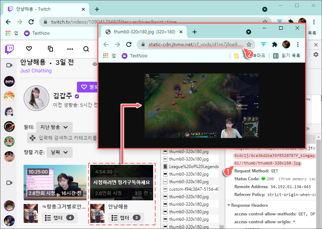Open the Apps grid shortcut in front window bookmarks
This screenshot has width=322, height=229.
106,56
